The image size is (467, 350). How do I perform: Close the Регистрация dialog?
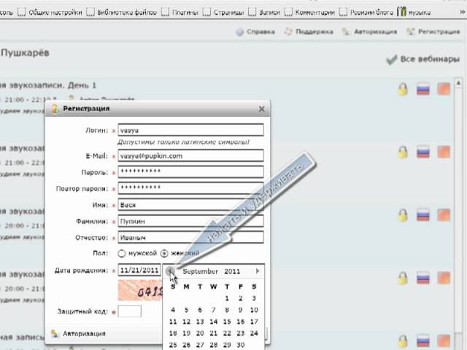[x=261, y=109]
